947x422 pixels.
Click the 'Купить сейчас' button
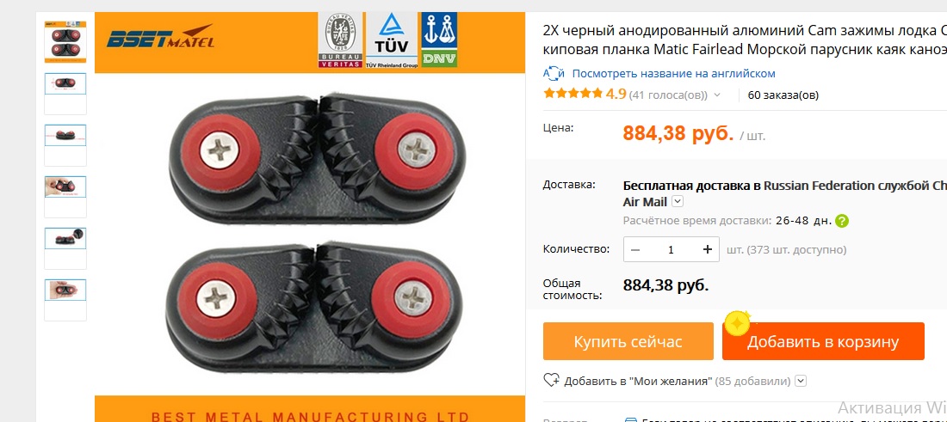tap(628, 341)
